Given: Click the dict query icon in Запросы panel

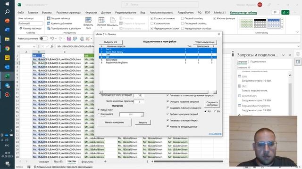Looking at the screenshot, I should coord(240,86).
